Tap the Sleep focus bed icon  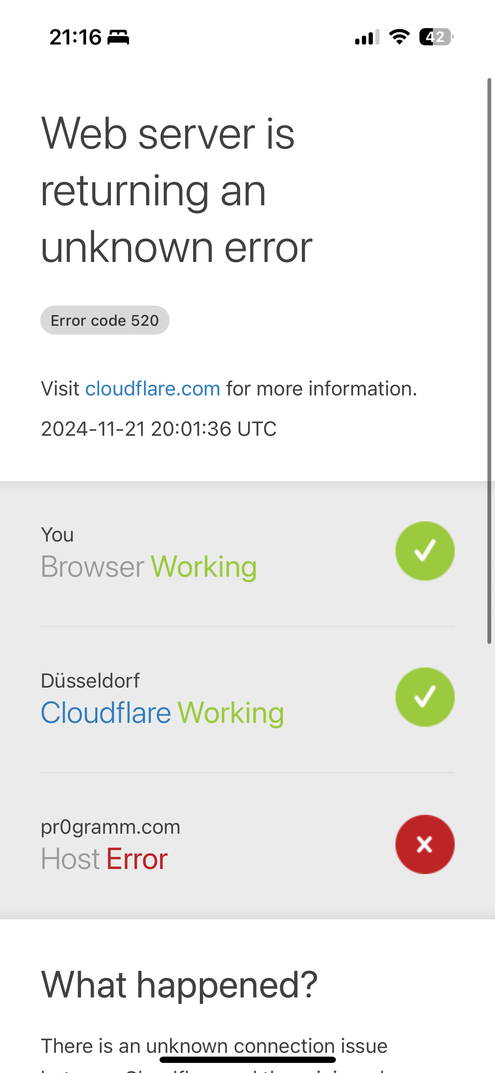click(118, 37)
